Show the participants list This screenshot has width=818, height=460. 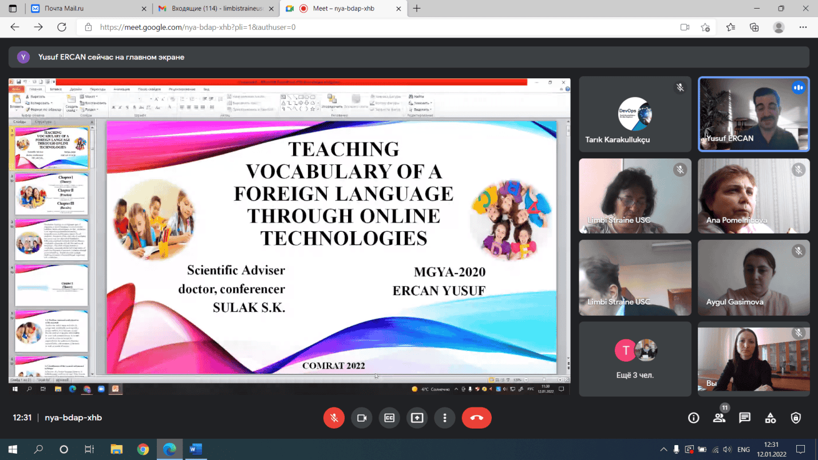pyautogui.click(x=719, y=418)
